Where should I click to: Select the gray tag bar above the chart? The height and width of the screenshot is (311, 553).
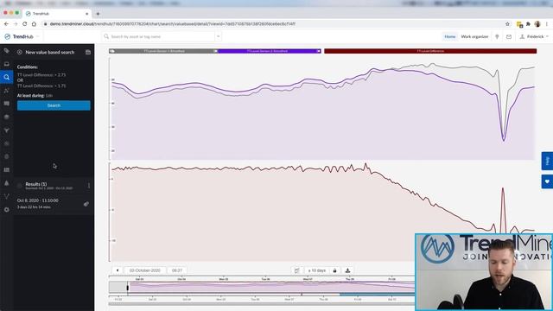(163, 51)
